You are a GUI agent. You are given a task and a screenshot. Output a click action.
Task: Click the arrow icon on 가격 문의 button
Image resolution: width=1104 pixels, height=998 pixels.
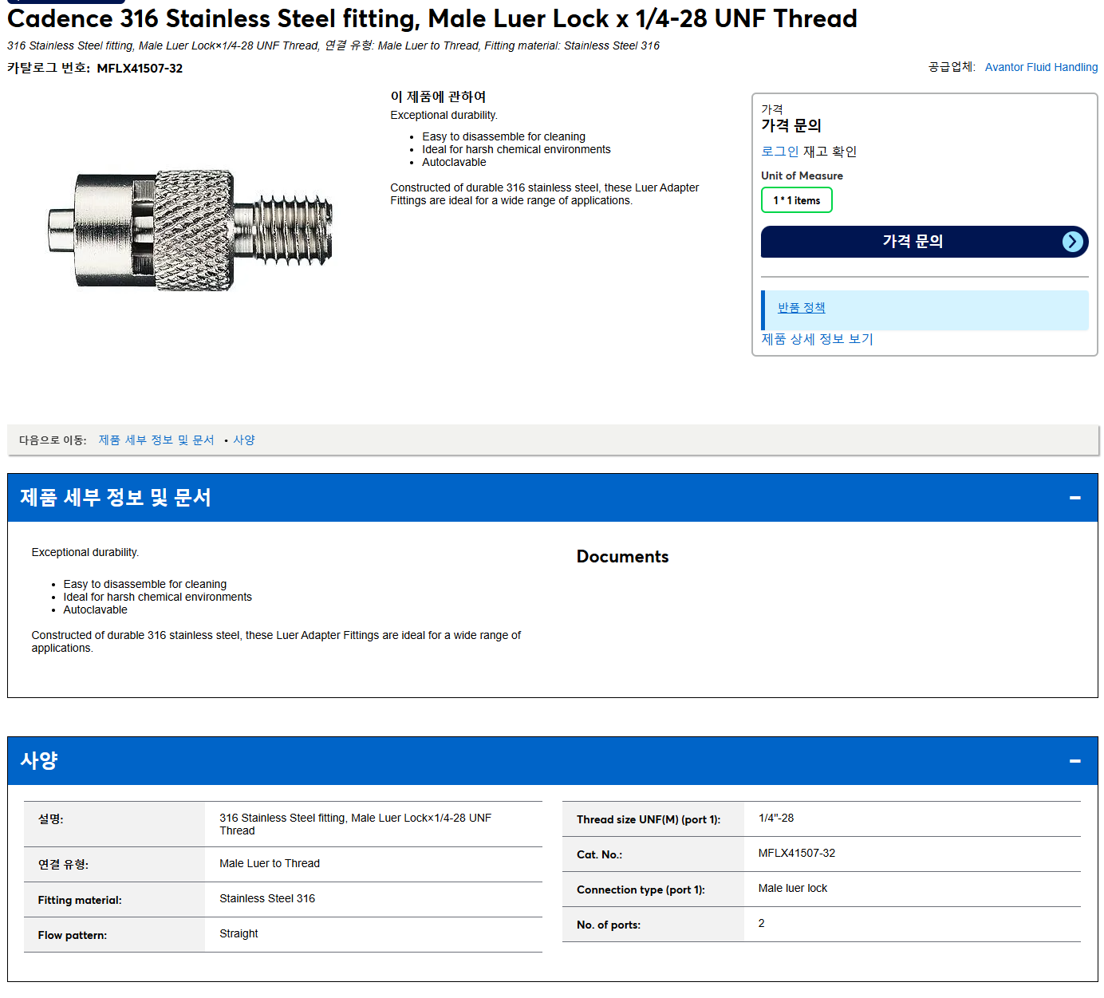pyautogui.click(x=1073, y=242)
